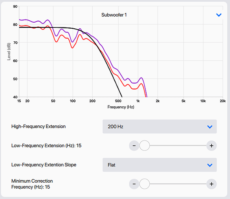
Task: Open High-Frequency Extension 200 Hz dropdown
Action: pyautogui.click(x=160, y=127)
